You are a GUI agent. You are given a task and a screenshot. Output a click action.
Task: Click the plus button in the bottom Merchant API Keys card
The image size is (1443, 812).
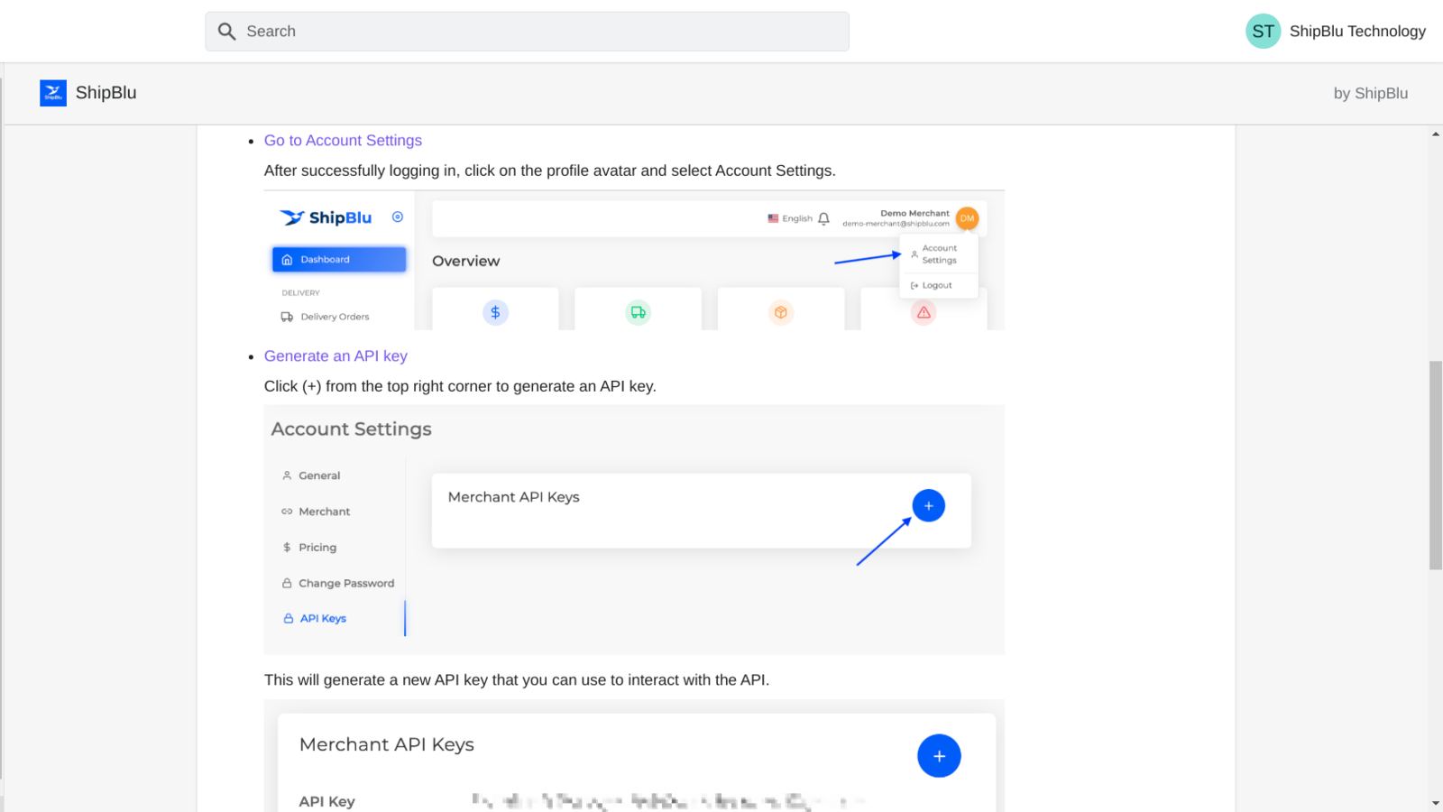pos(939,756)
